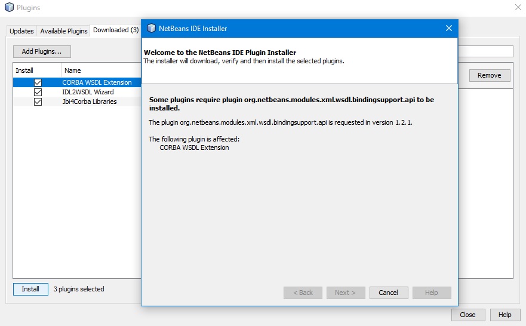Image resolution: width=526 pixels, height=326 pixels.
Task: Click the search field in Plugins window
Action: (486, 51)
